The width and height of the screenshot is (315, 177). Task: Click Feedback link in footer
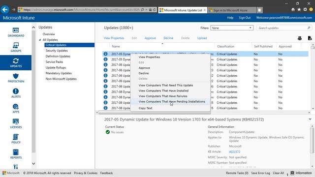pyautogui.click(x=106, y=173)
